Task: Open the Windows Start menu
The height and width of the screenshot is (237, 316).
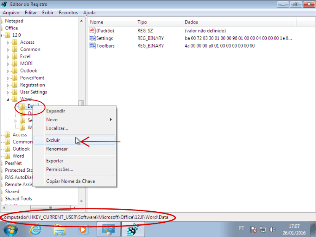Action: [x=11, y=229]
